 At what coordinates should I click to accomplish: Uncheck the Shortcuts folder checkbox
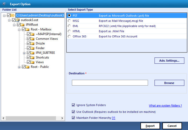point(29,57)
